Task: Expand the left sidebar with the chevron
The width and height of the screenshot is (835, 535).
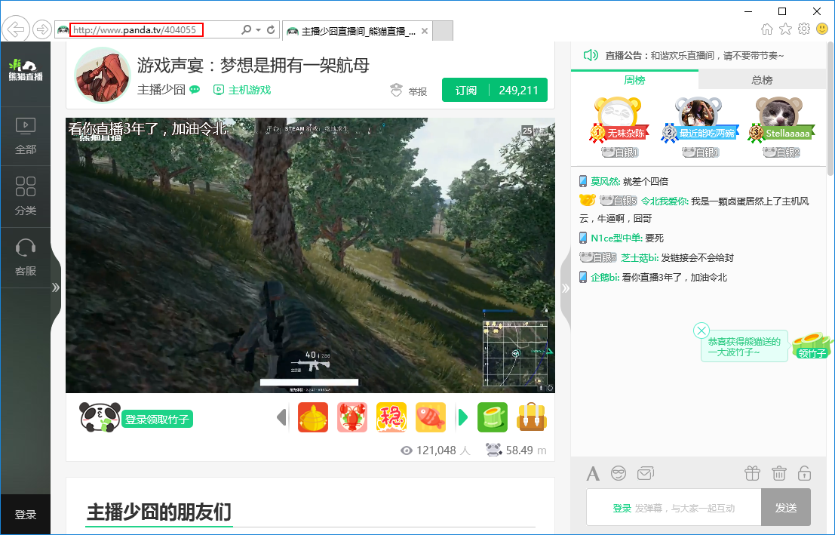Action: 56,287
